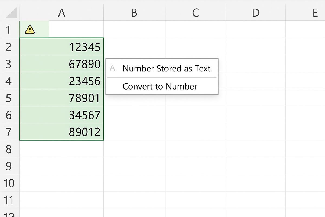The width and height of the screenshot is (325, 217).
Task: Select column B header
Action: (134, 12)
